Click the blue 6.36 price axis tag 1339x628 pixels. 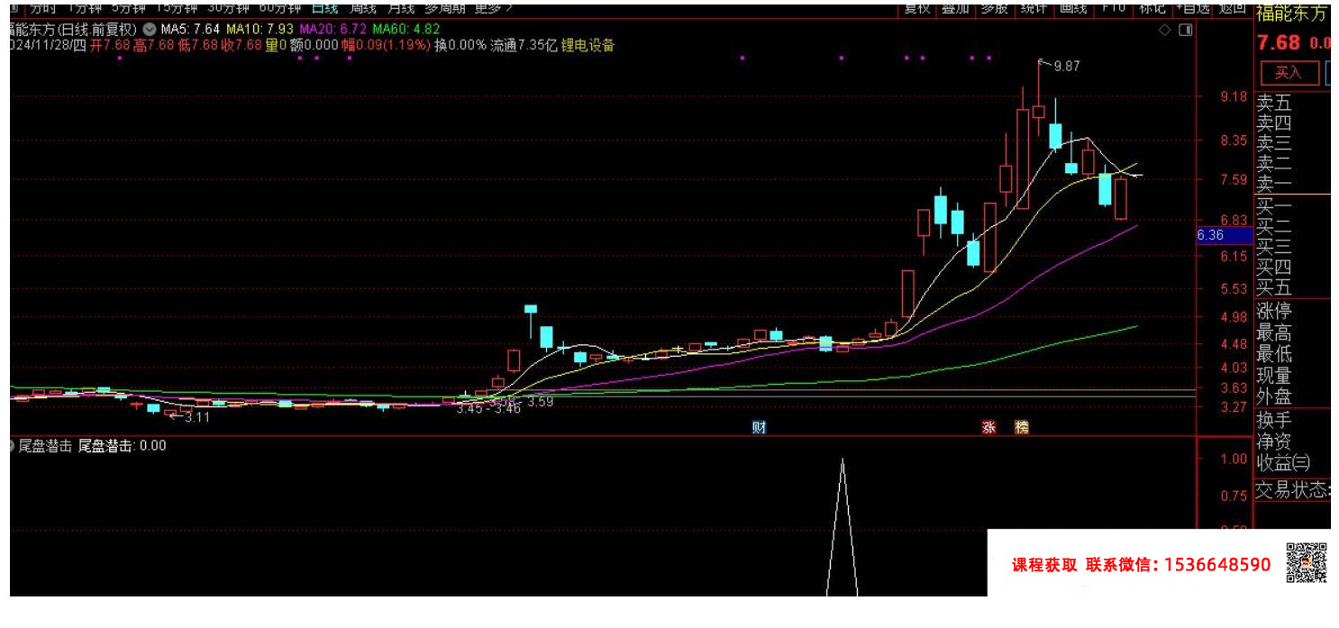(1224, 235)
